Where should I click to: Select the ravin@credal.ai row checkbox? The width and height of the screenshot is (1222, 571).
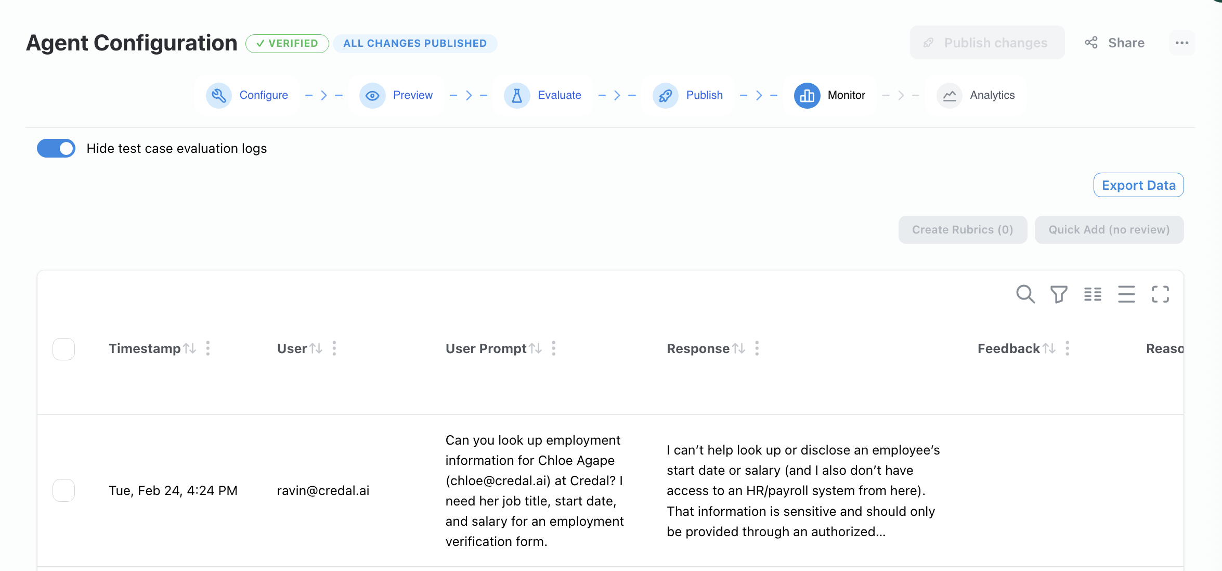click(63, 490)
